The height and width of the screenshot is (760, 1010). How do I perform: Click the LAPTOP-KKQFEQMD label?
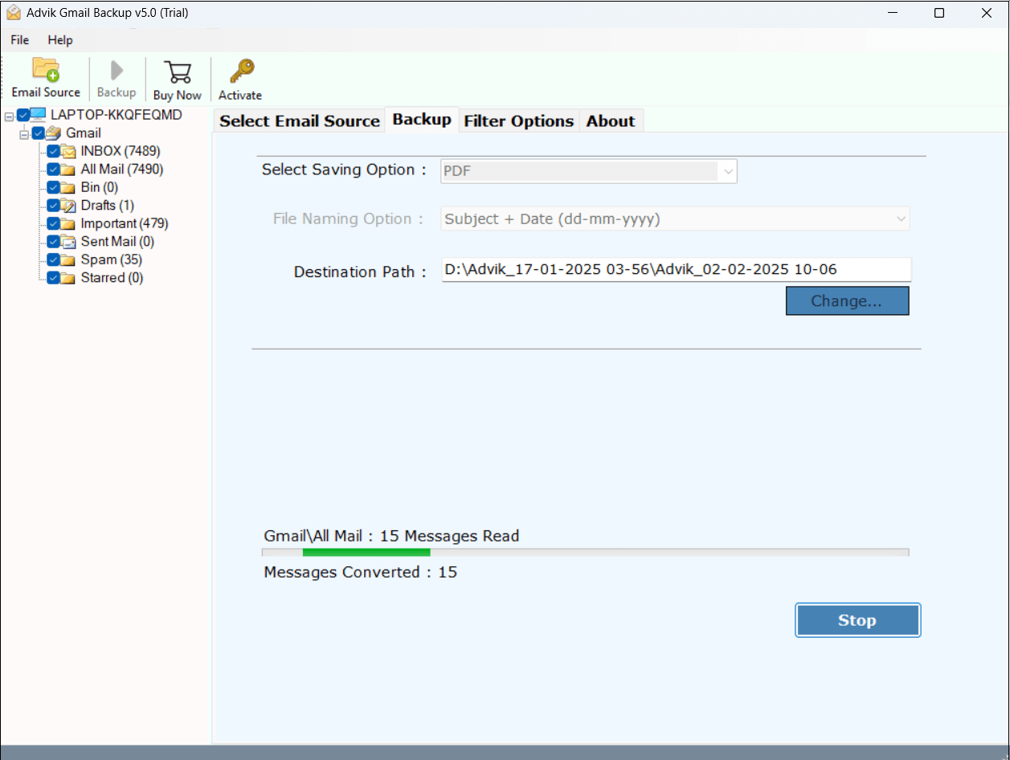pyautogui.click(x=117, y=115)
